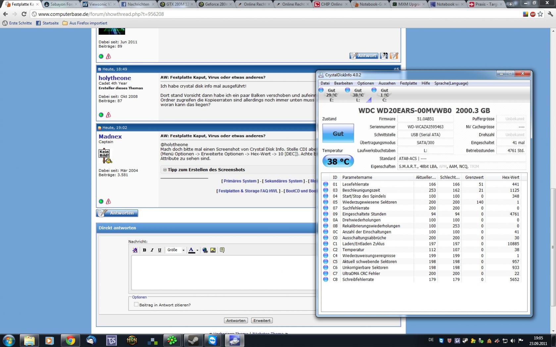This screenshot has height=347, width=556.
Task: Click the large Antworten button below posts
Action: 117,213
